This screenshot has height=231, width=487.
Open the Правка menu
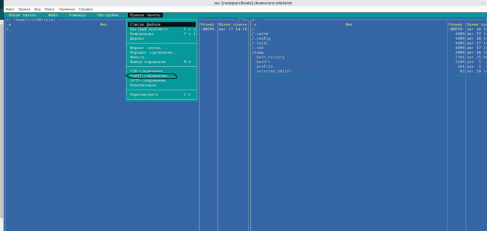point(24,9)
